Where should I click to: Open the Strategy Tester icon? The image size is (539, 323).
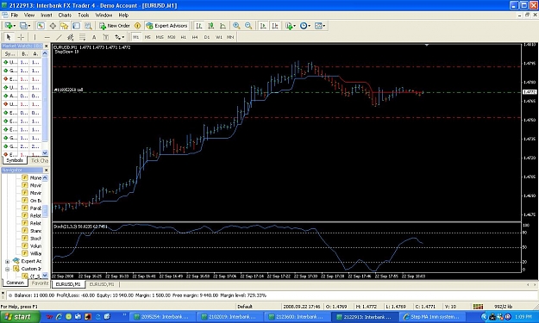pyautogui.click(x=88, y=26)
